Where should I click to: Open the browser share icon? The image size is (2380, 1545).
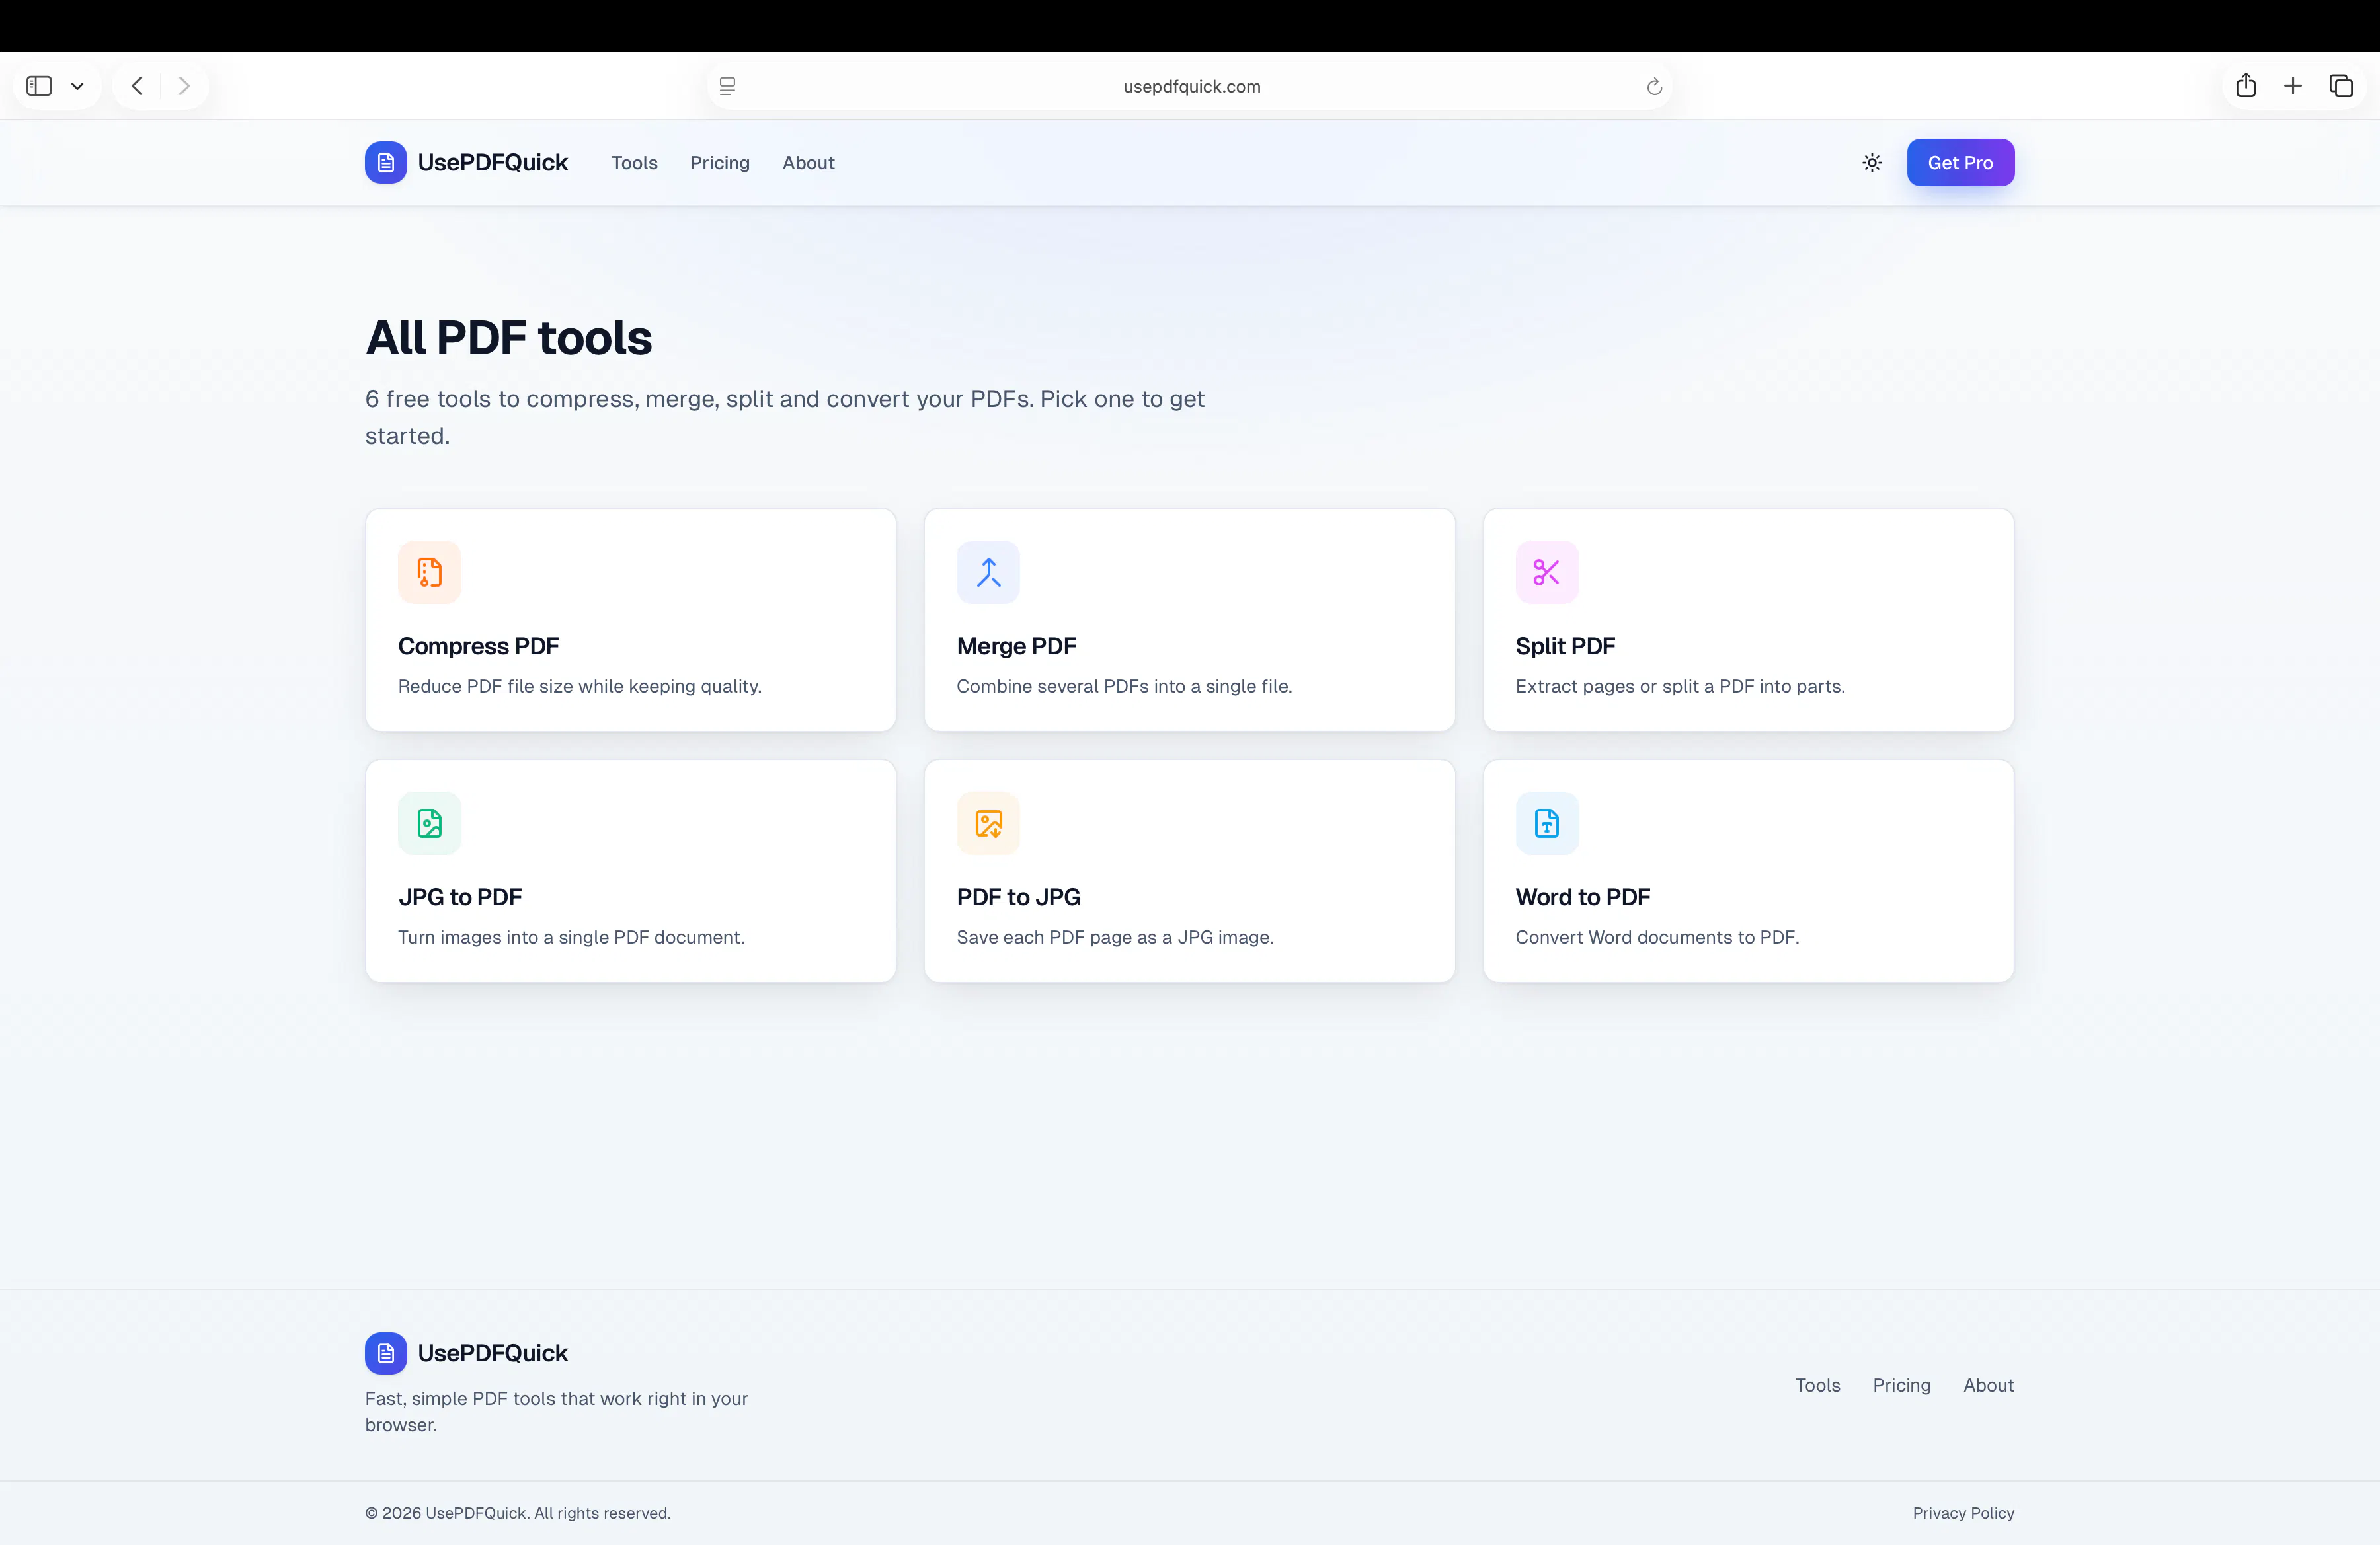pos(2246,85)
